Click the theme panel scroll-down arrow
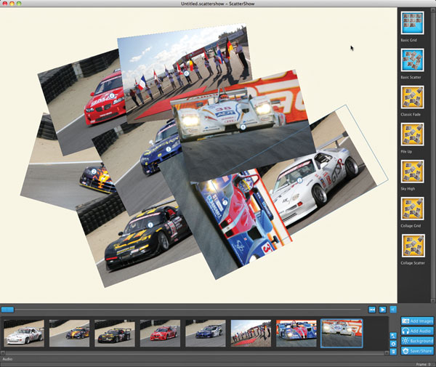436x367 pixels. (432, 301)
